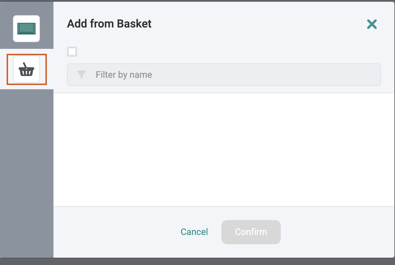
Task: Close the Add from Basket dialog
Action: point(372,24)
